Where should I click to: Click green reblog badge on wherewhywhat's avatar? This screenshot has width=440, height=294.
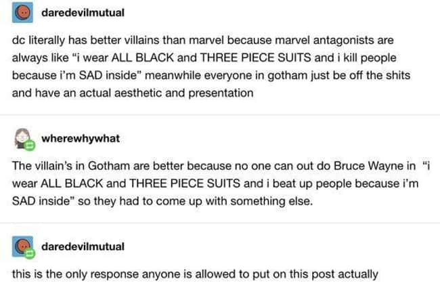[x=30, y=145]
